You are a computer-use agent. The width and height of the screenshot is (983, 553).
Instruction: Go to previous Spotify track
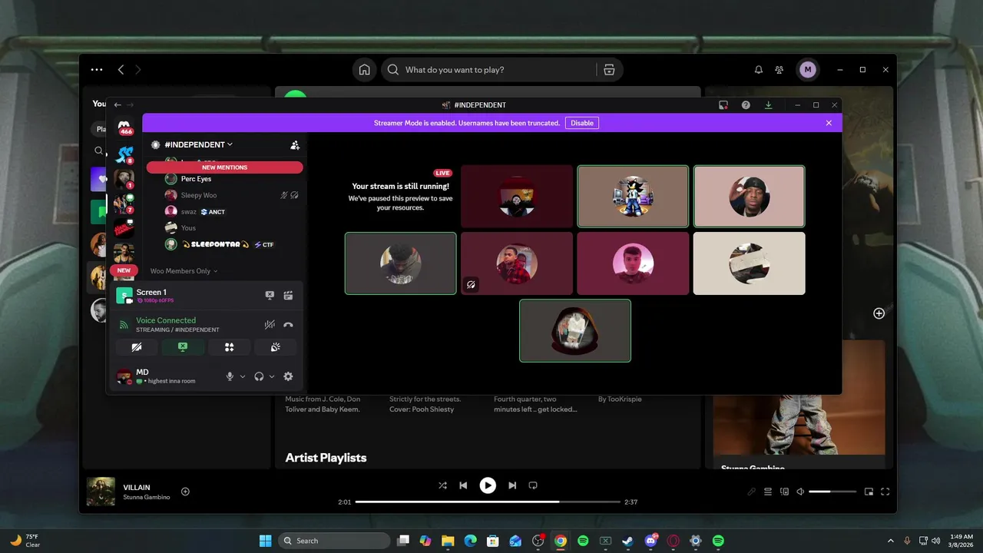tap(463, 485)
